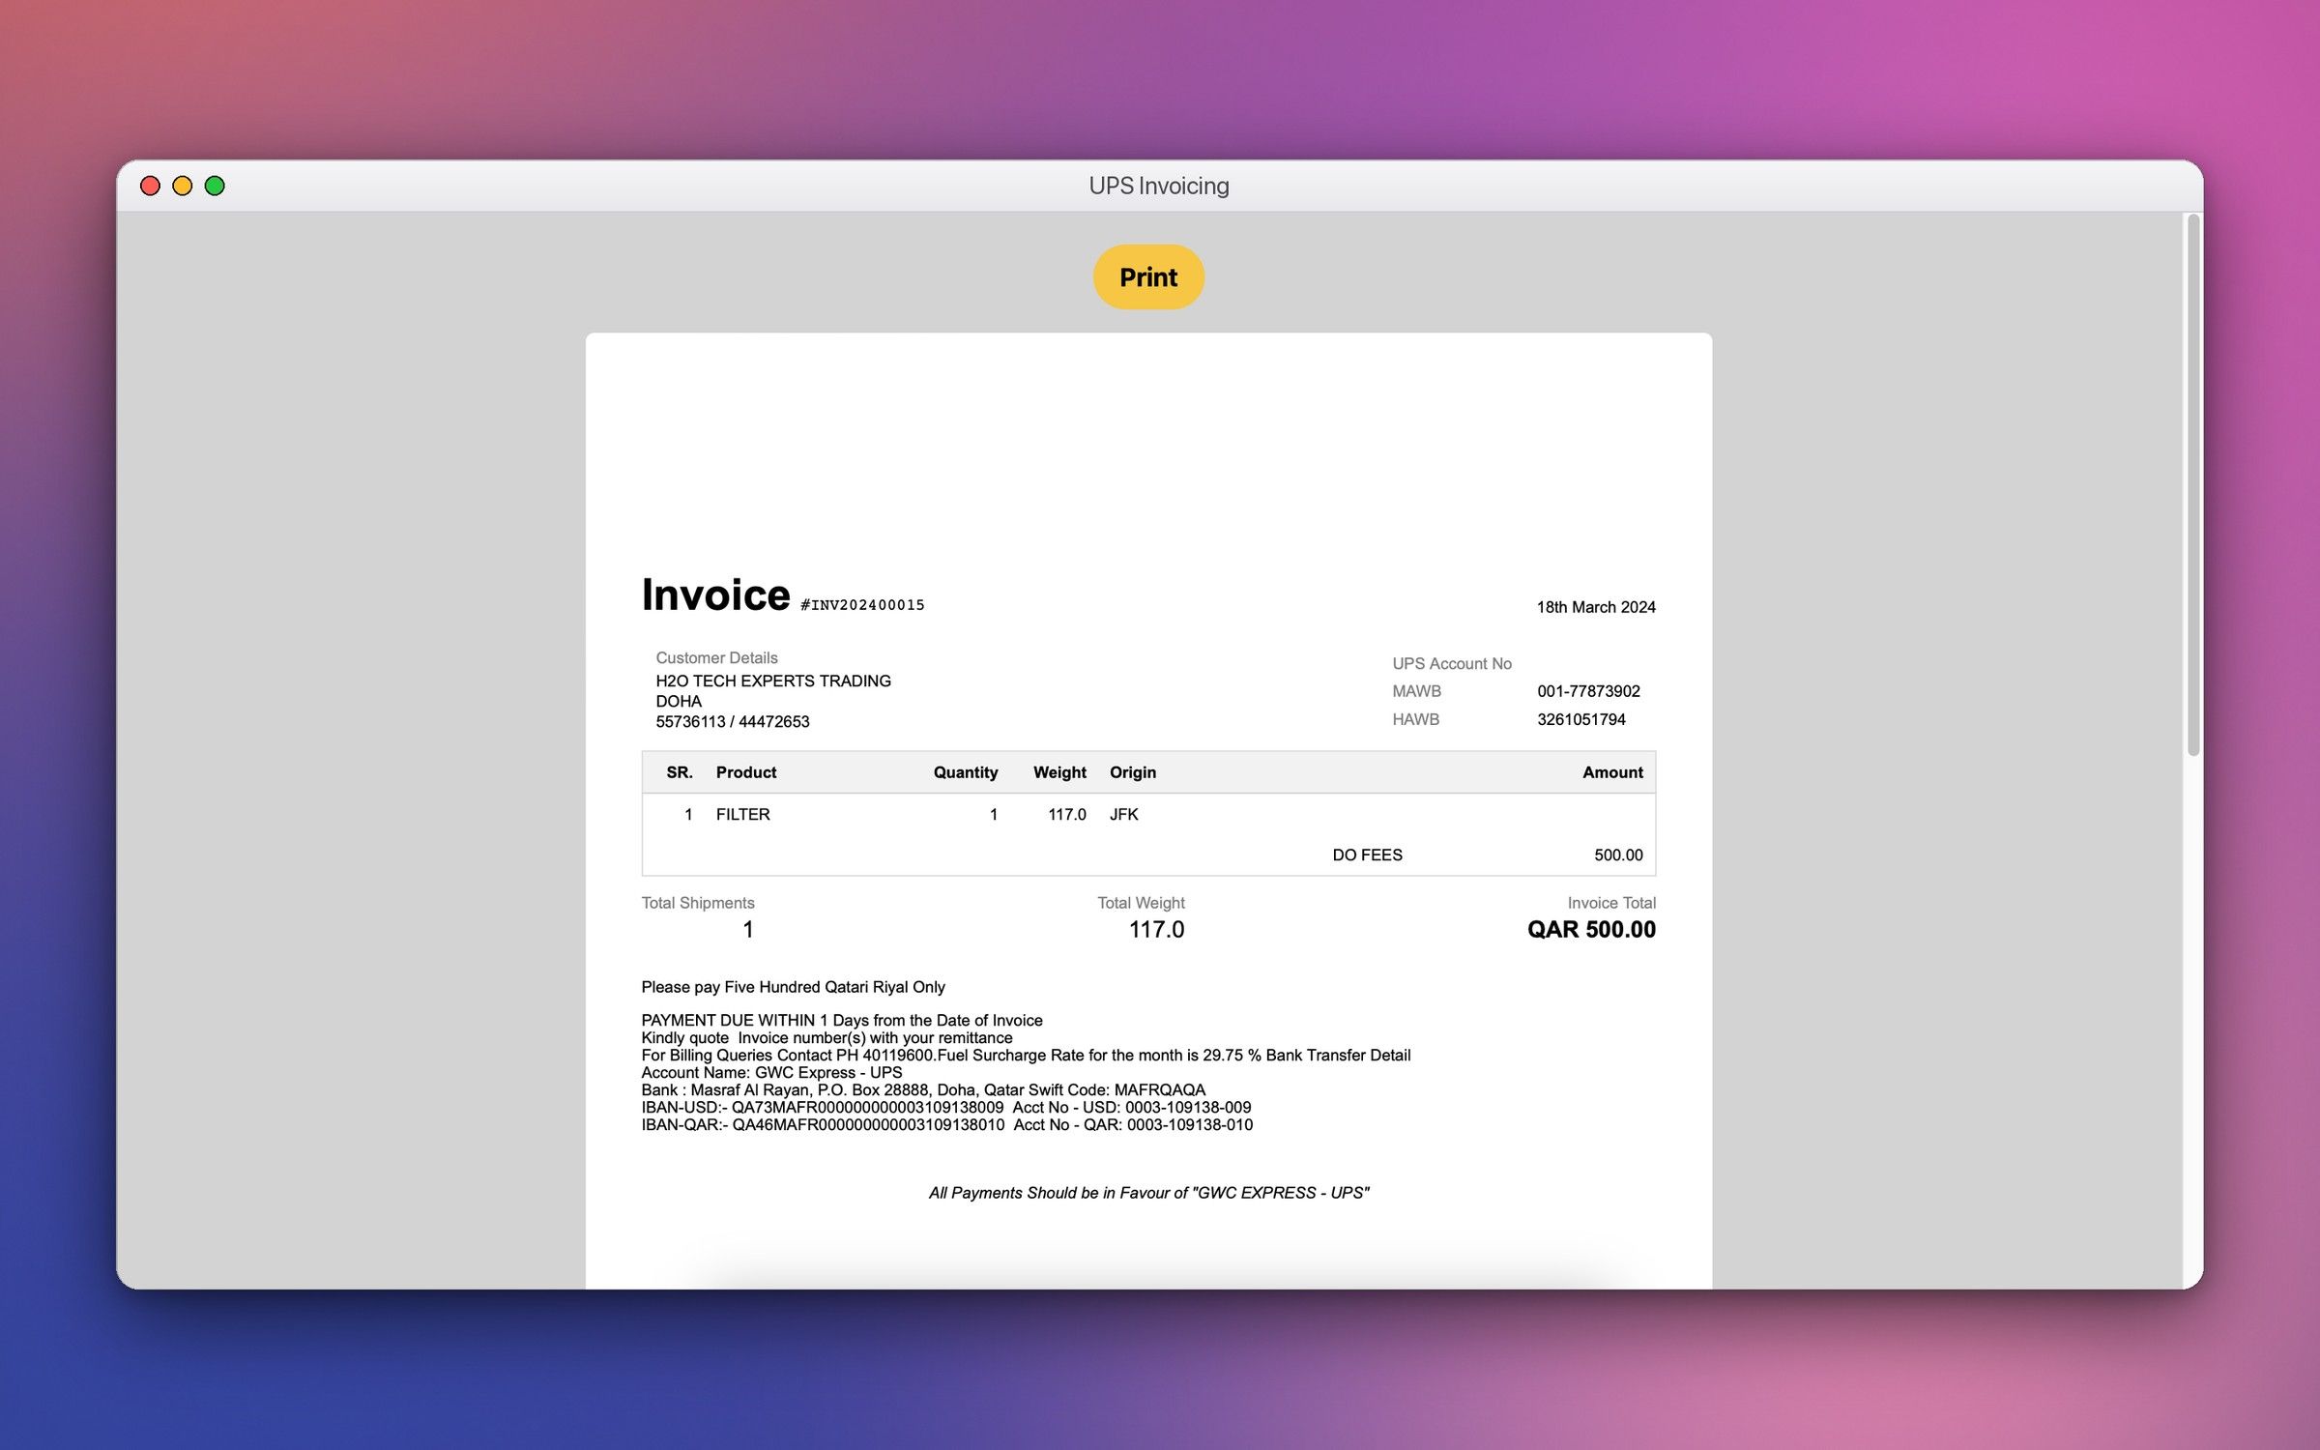Click the Masraf Al Rayan bank line

923,1089
